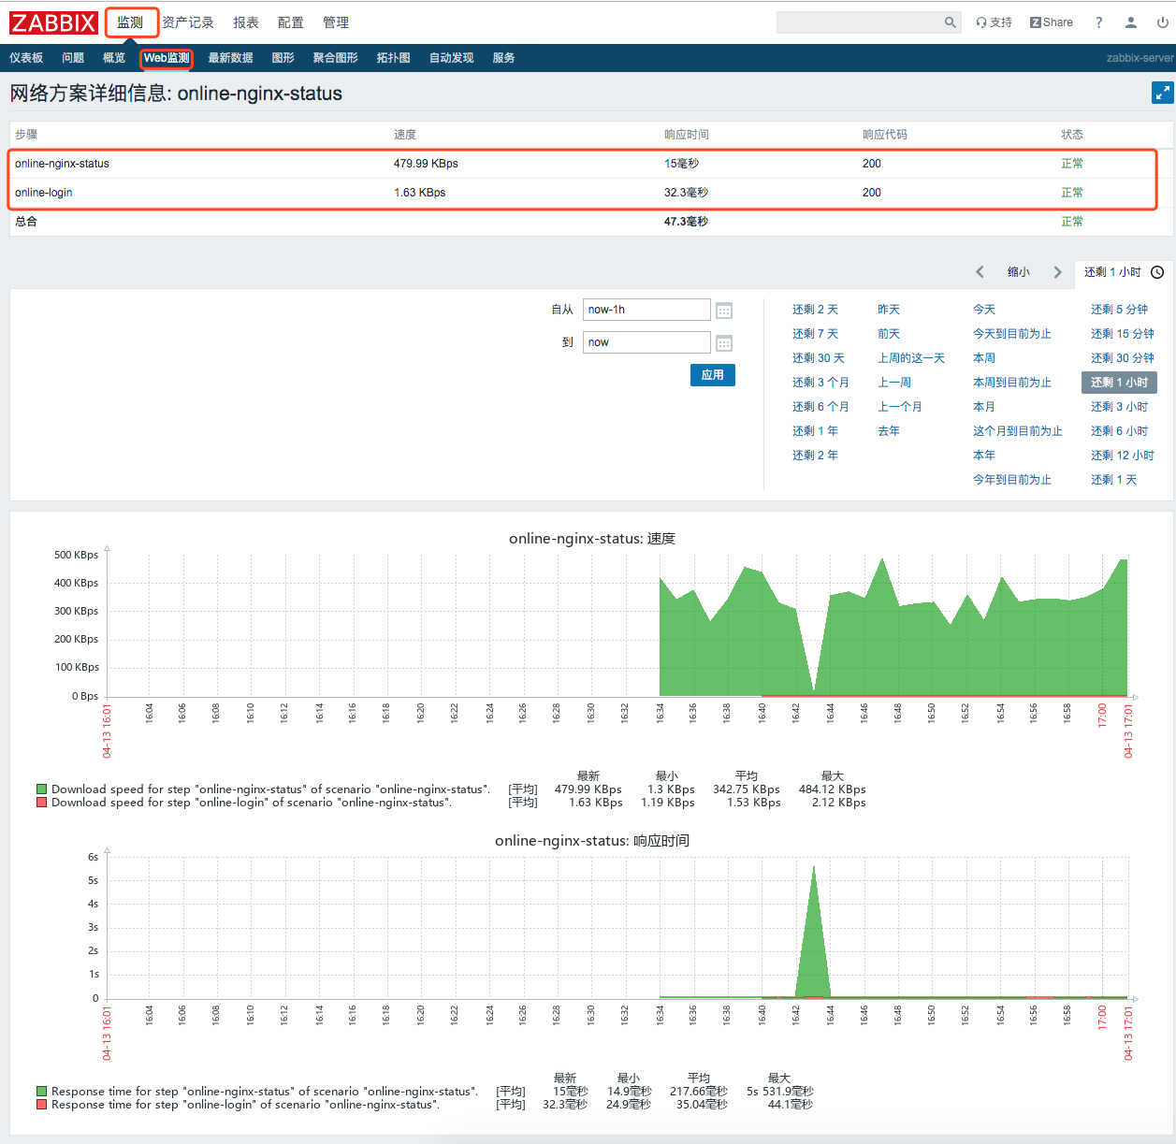The image size is (1176, 1144).
Task: Switch to the 最新数据 tab
Action: coord(230,58)
